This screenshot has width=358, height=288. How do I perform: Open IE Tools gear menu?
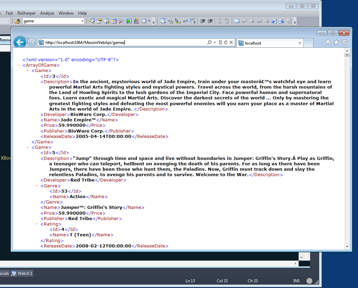pyautogui.click(x=345, y=42)
